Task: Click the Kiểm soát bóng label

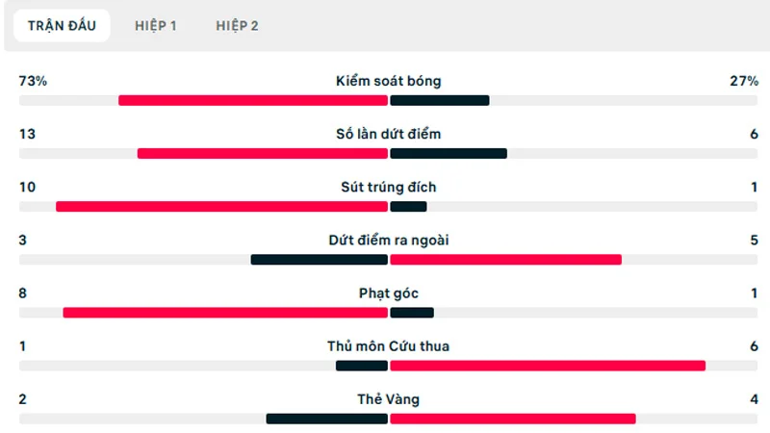Action: (389, 82)
